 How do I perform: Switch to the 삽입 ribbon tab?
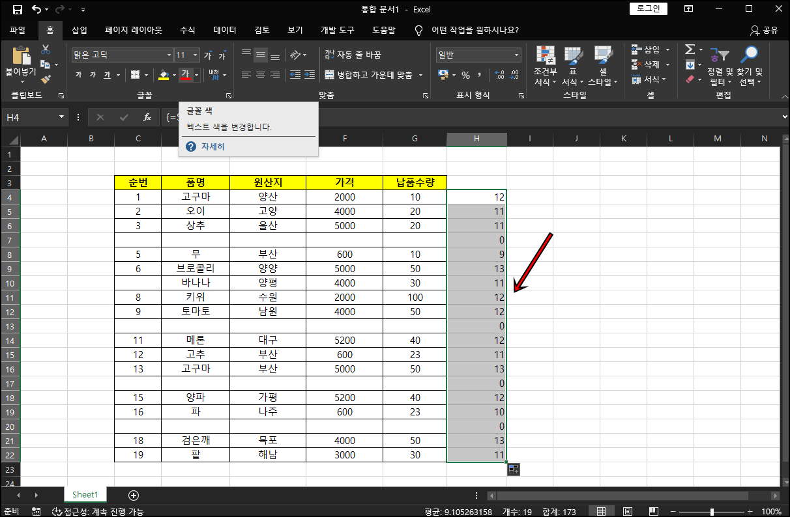click(x=80, y=30)
